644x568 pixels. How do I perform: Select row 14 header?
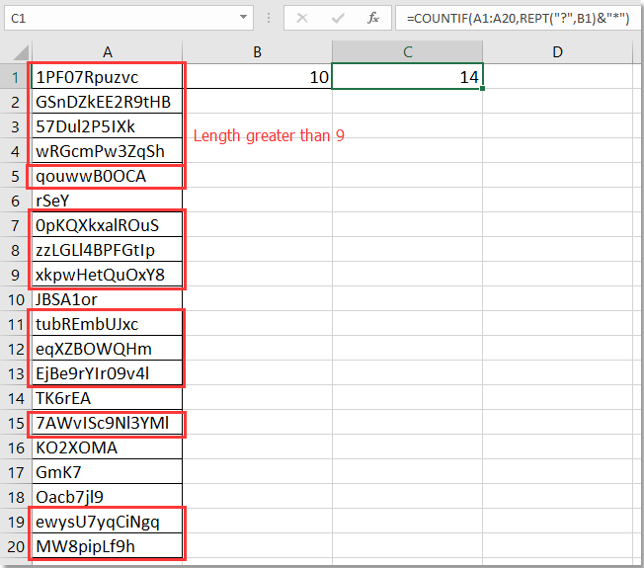[15, 397]
